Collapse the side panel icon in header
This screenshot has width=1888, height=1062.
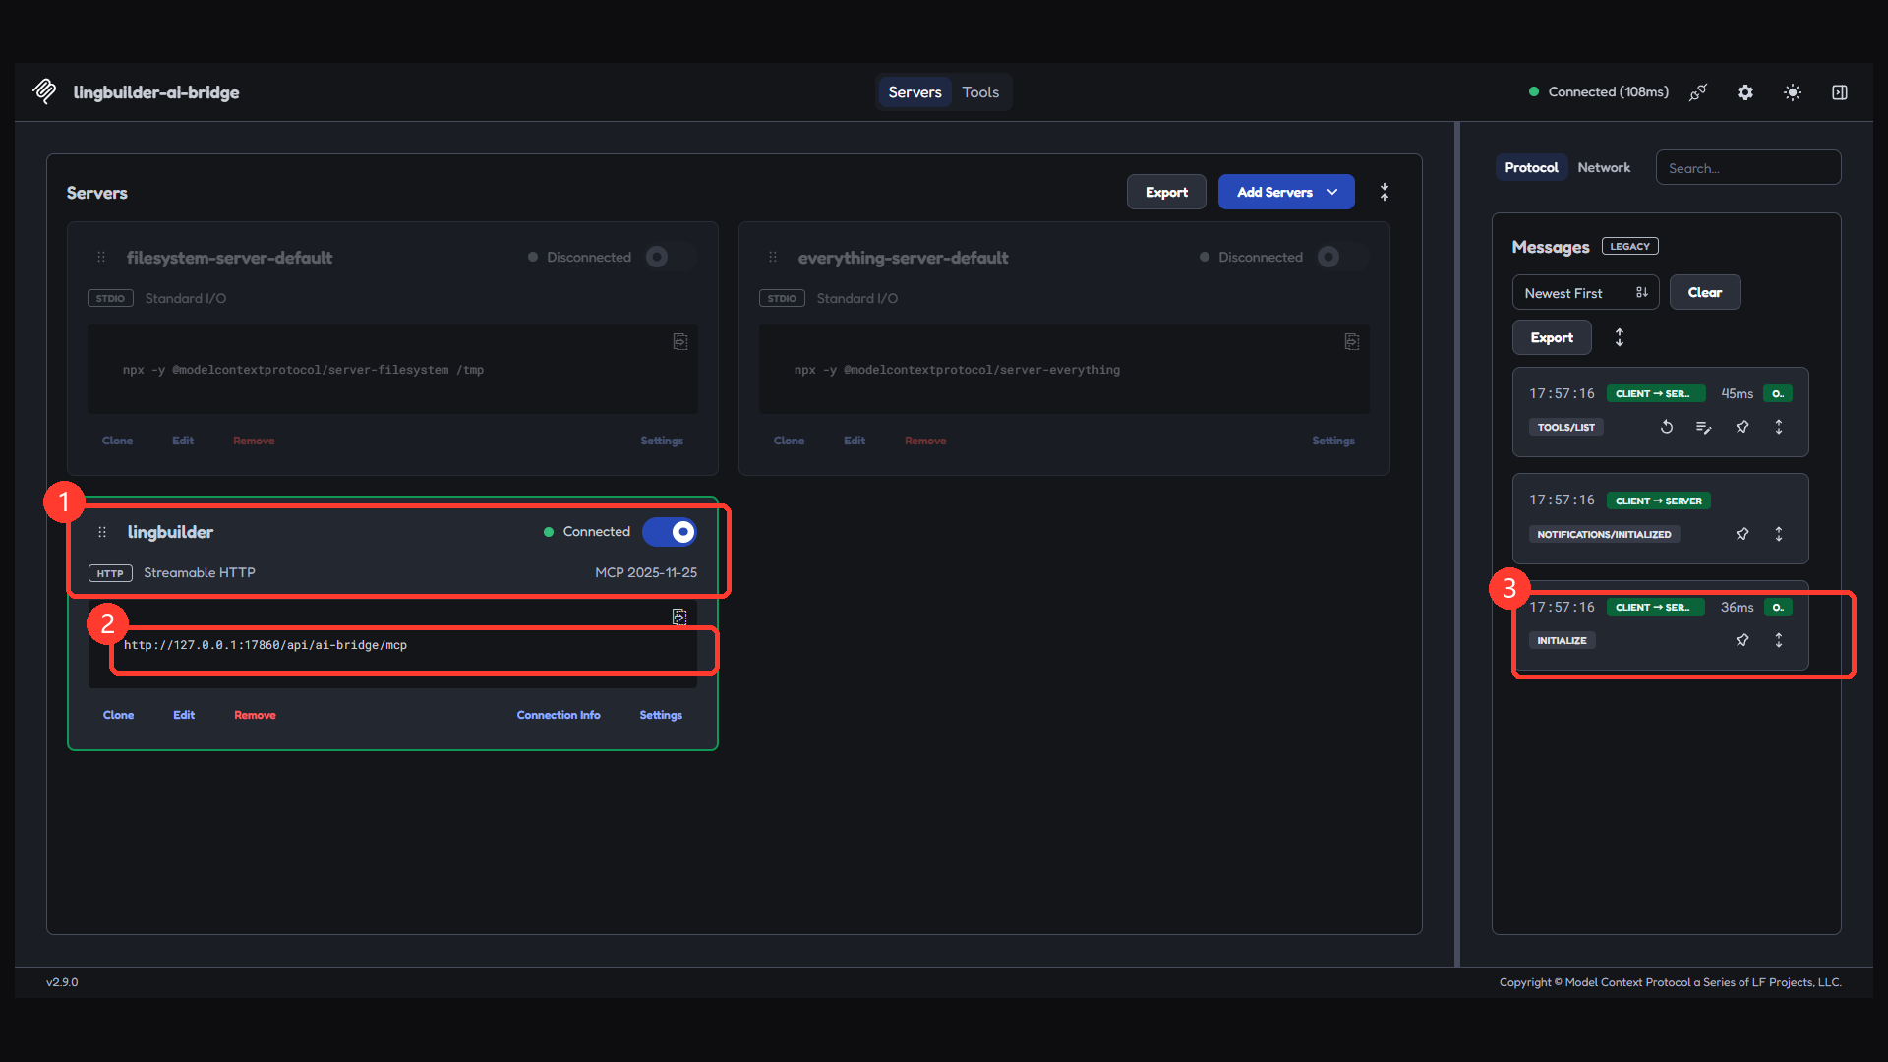pyautogui.click(x=1840, y=92)
